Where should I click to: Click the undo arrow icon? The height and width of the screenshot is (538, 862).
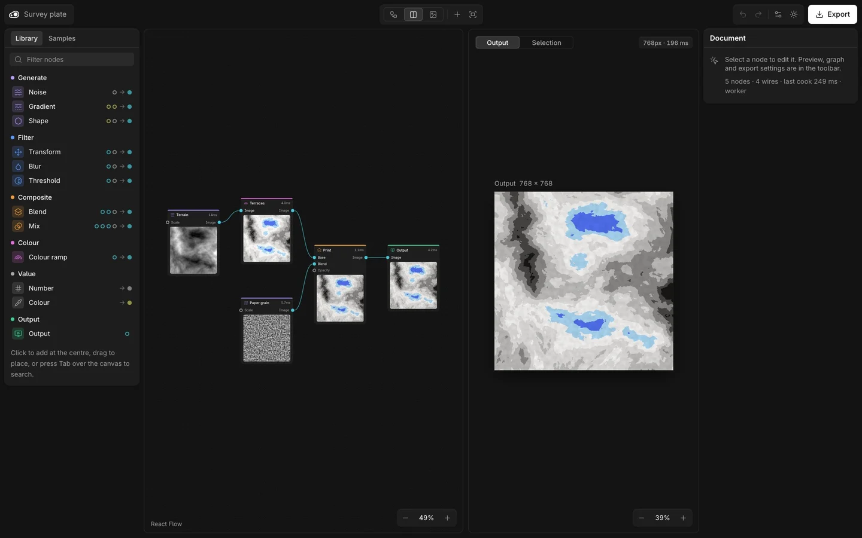click(x=743, y=14)
